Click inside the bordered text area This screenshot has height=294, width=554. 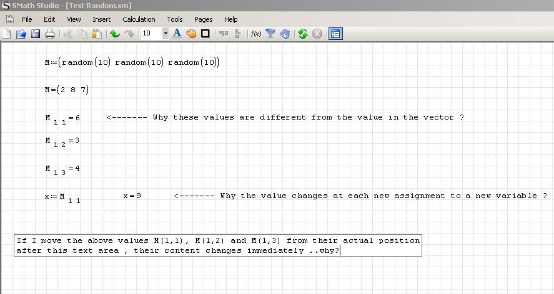[218, 245]
